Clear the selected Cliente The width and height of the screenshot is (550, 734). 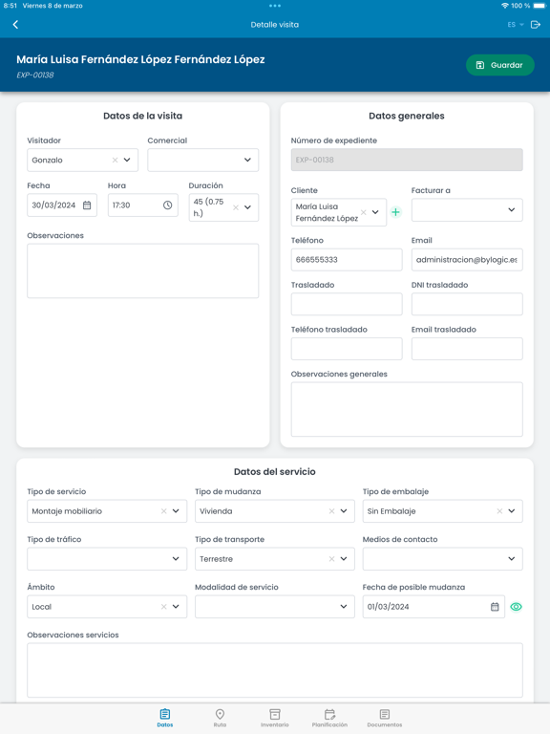364,212
